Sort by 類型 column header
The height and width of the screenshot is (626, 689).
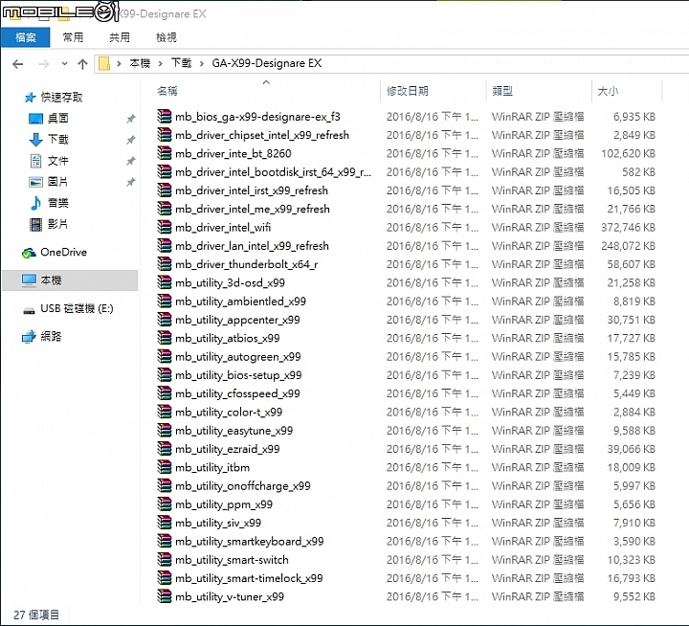[502, 91]
